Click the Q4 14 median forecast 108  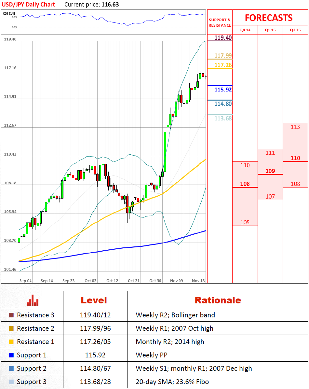click(245, 184)
